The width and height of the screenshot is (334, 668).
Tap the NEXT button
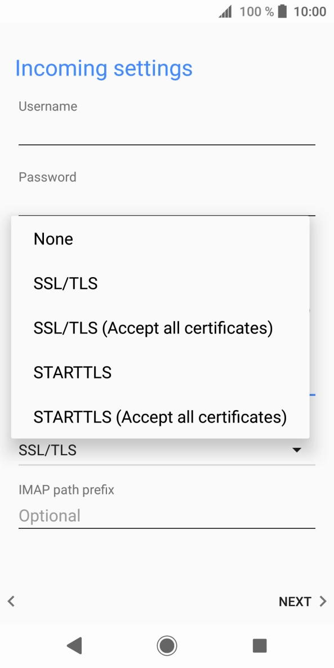pos(295,601)
